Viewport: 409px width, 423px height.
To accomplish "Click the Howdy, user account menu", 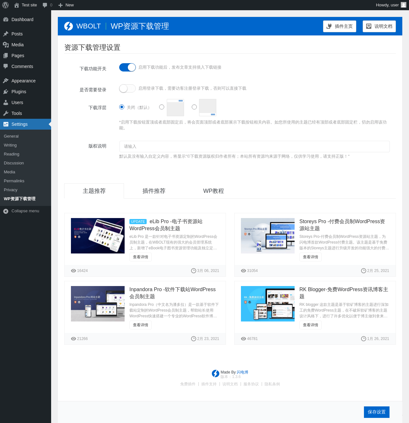I will click(x=391, y=5).
